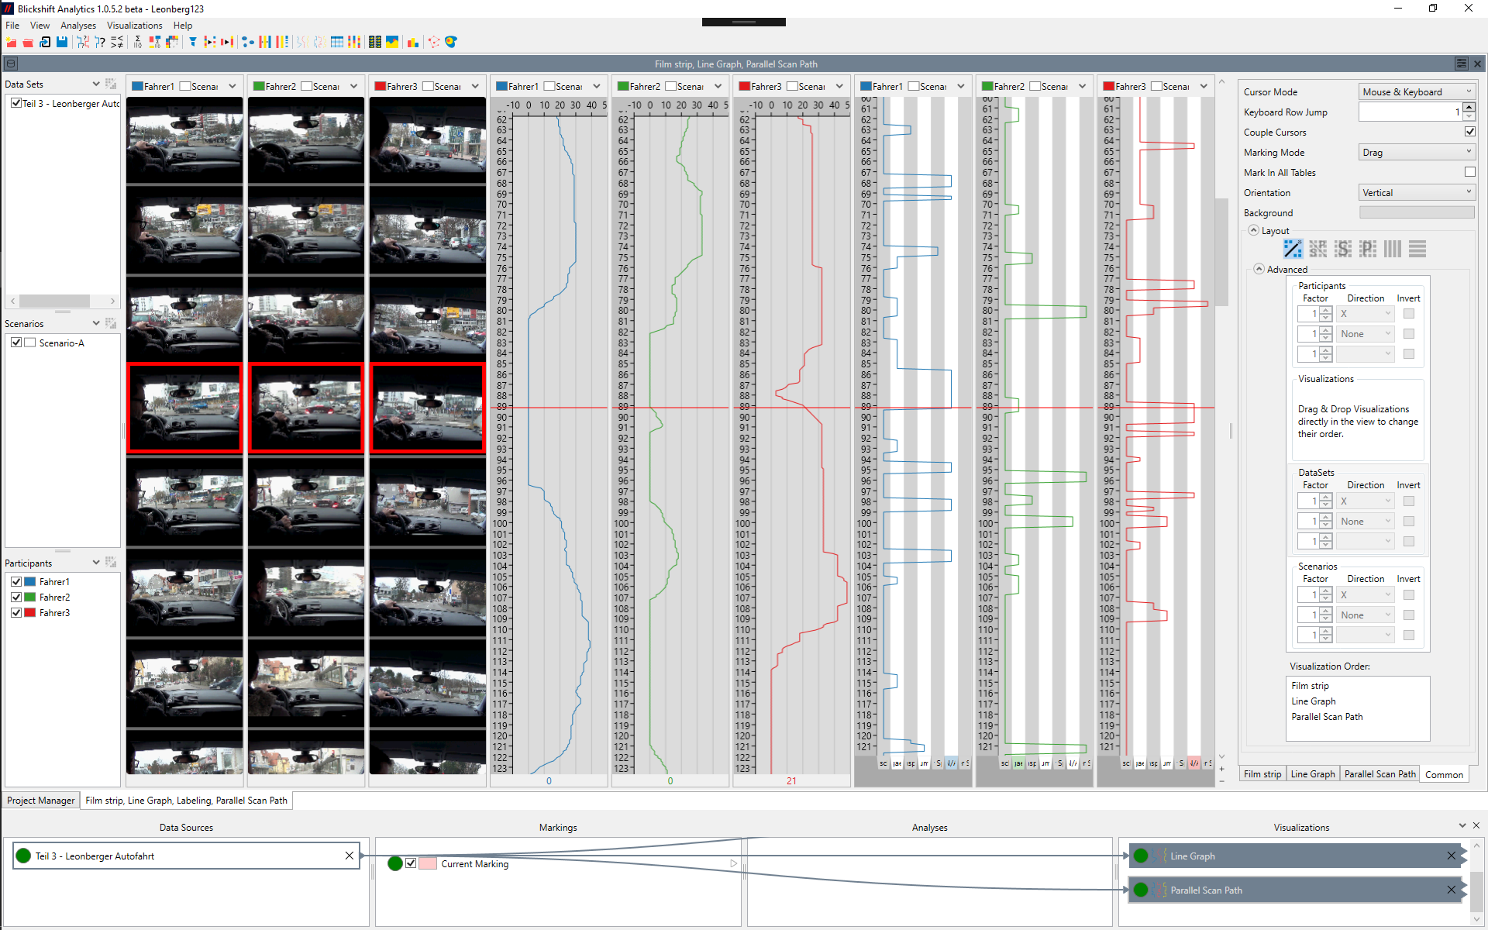Toggle the Teil 3 - Leonberger data set checkbox
1488x930 pixels.
pyautogui.click(x=16, y=103)
